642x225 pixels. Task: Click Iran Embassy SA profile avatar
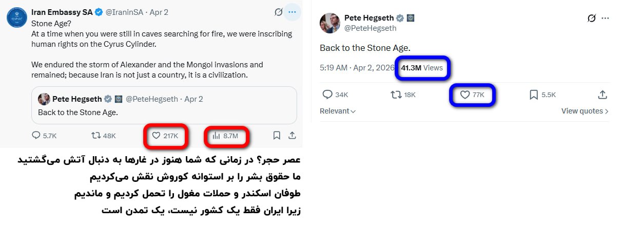(16, 17)
